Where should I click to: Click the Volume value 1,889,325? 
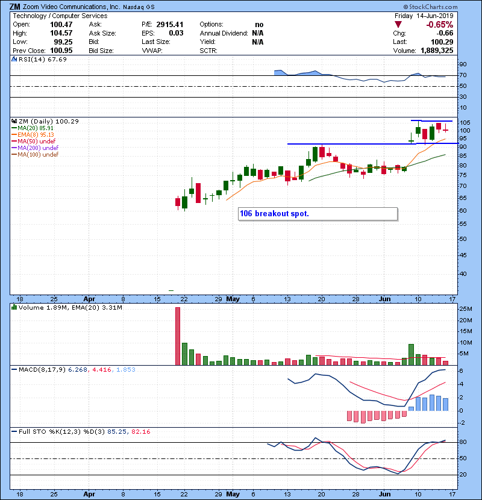(x=437, y=51)
